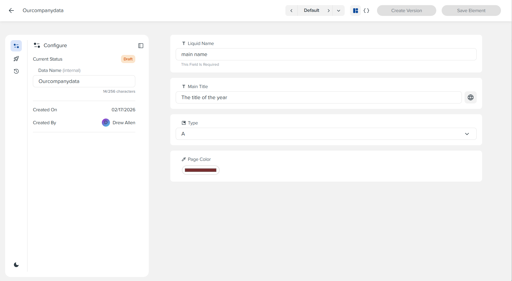Open localization via the globe icon
This screenshot has height=281, width=512.
click(x=471, y=97)
